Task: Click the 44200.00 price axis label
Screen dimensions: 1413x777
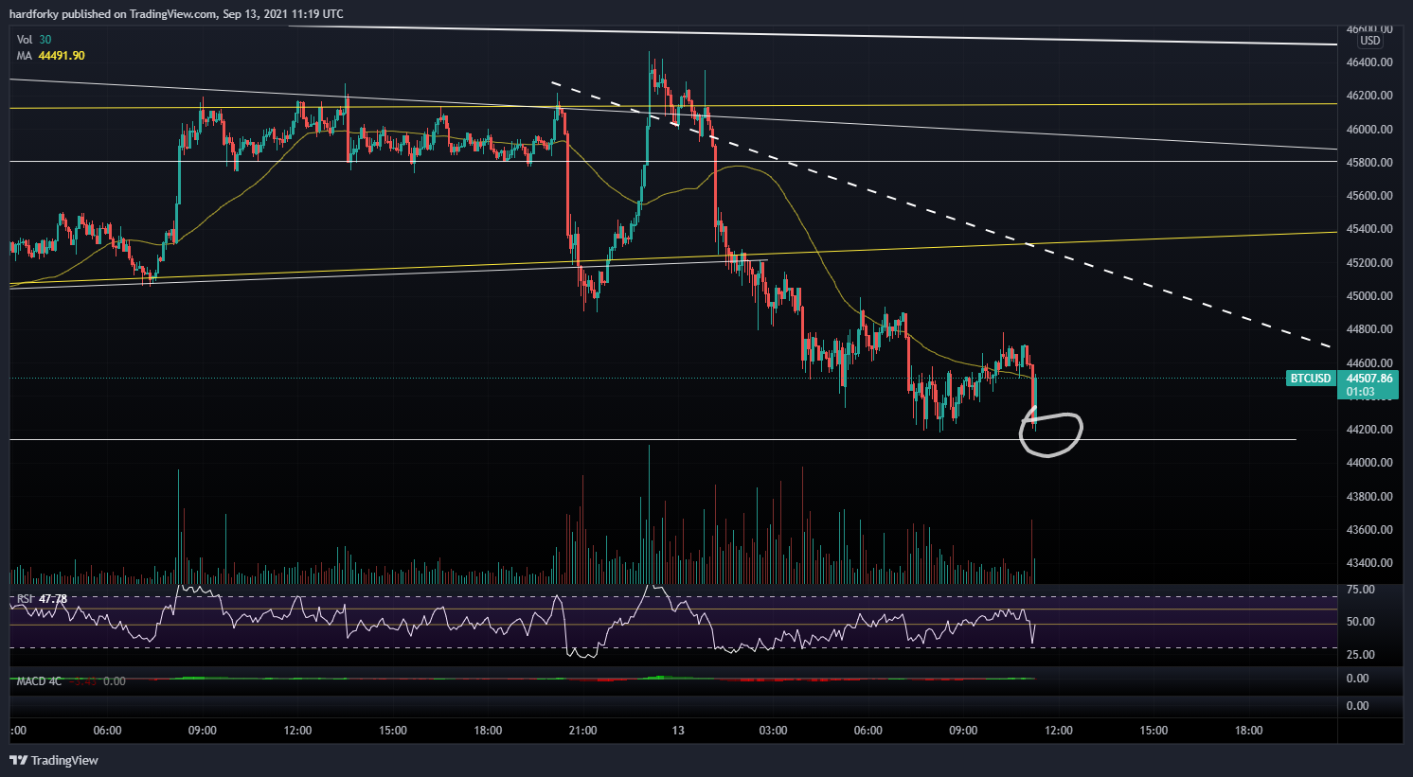Action: [1369, 430]
